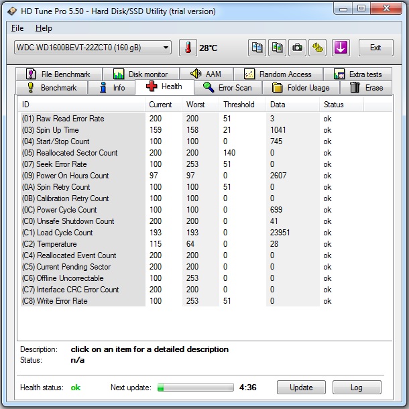
Task: Open the File menu
Action: click(17, 28)
